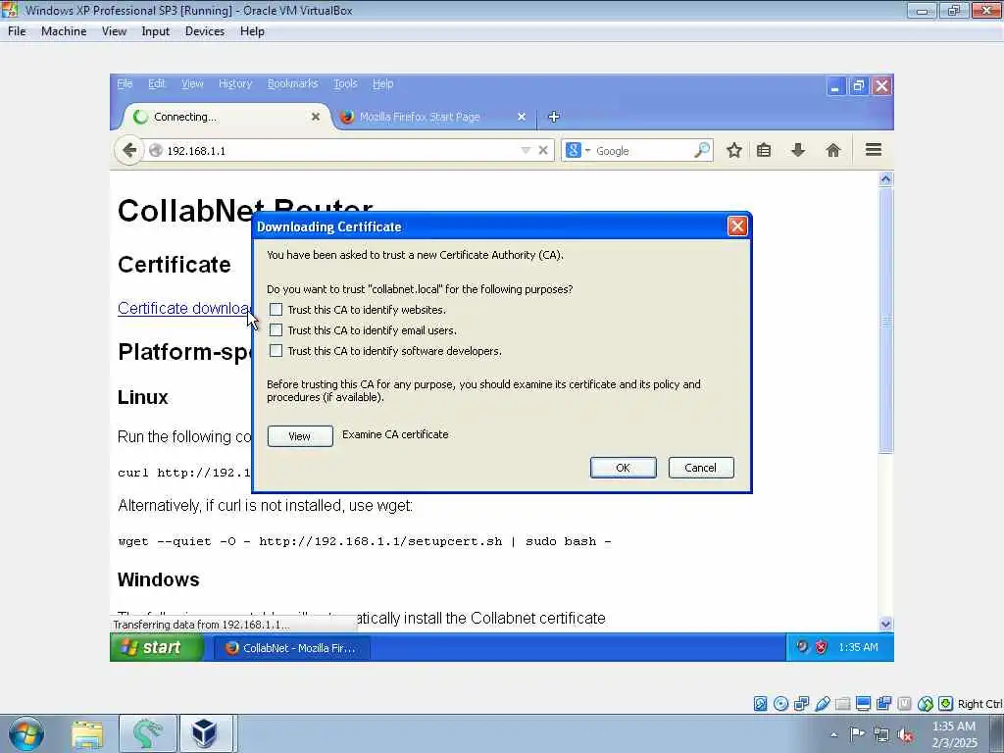The height and width of the screenshot is (753, 1004).
Task: Click the VirtualBox V virtualization features icon
Action: coord(905,704)
